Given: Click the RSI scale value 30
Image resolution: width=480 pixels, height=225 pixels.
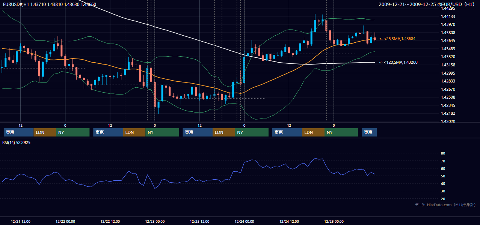Looking at the screenshot, I should [x=443, y=191].
